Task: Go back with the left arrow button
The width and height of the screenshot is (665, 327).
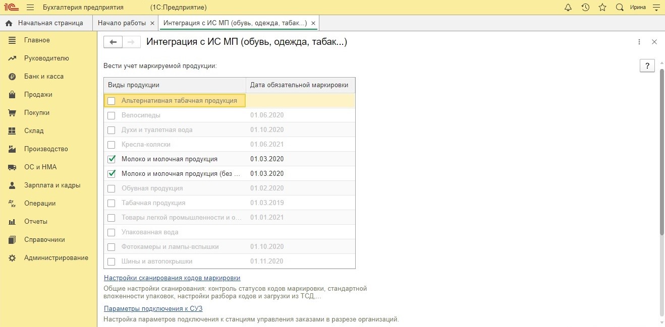Action: 113,42
